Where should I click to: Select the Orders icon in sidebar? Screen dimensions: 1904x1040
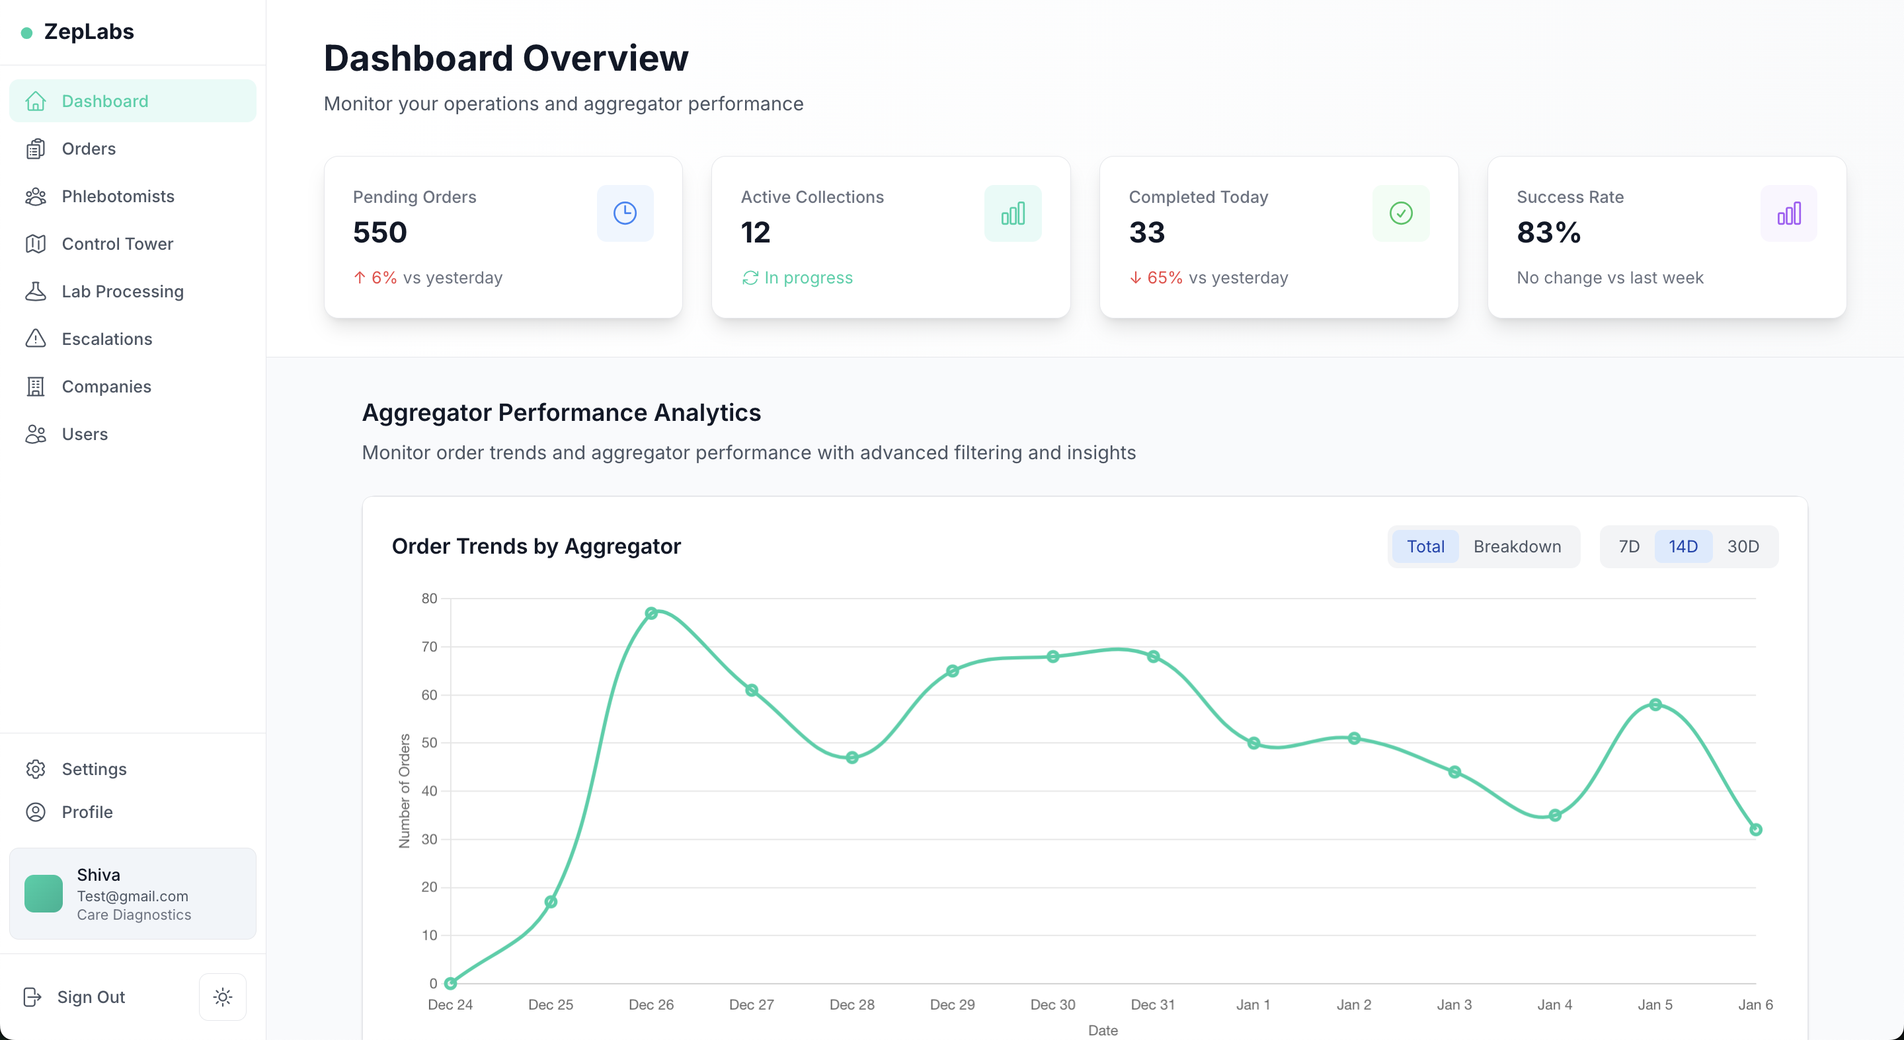pyautogui.click(x=36, y=149)
